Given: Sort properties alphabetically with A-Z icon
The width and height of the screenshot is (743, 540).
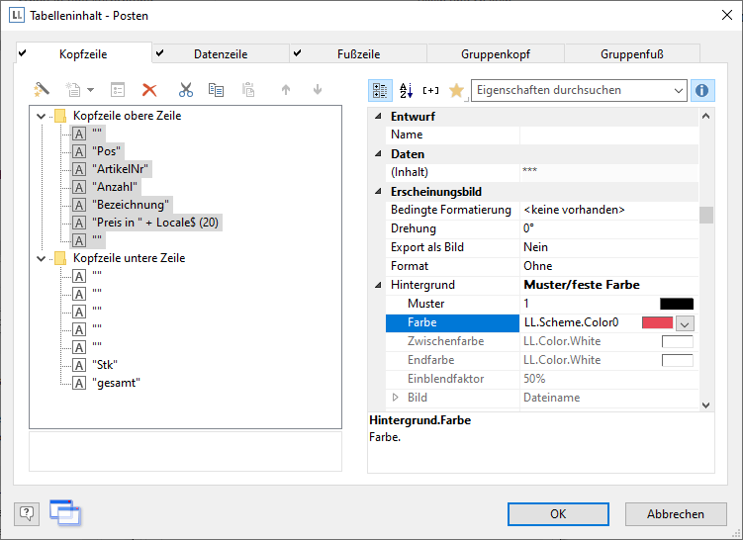Looking at the screenshot, I should point(406,90).
